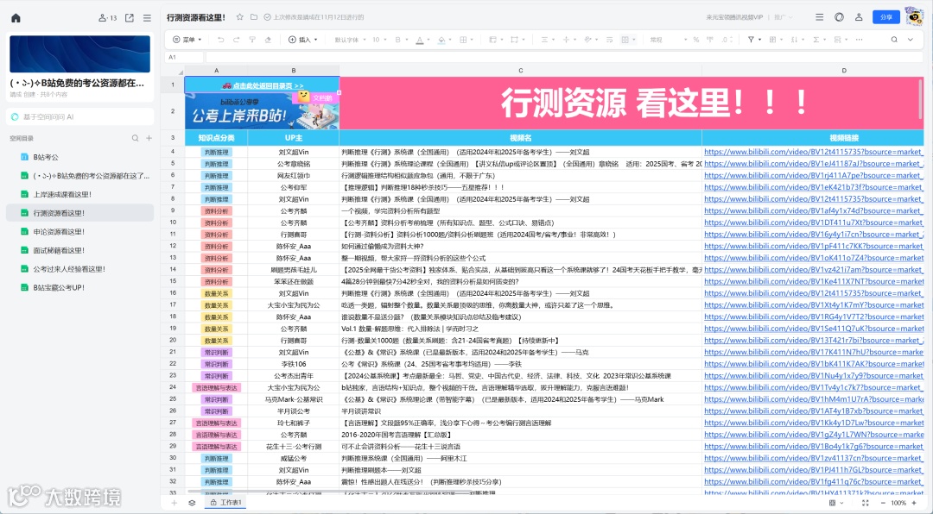Open the borders dropdown in toolbar

pyautogui.click(x=466, y=40)
